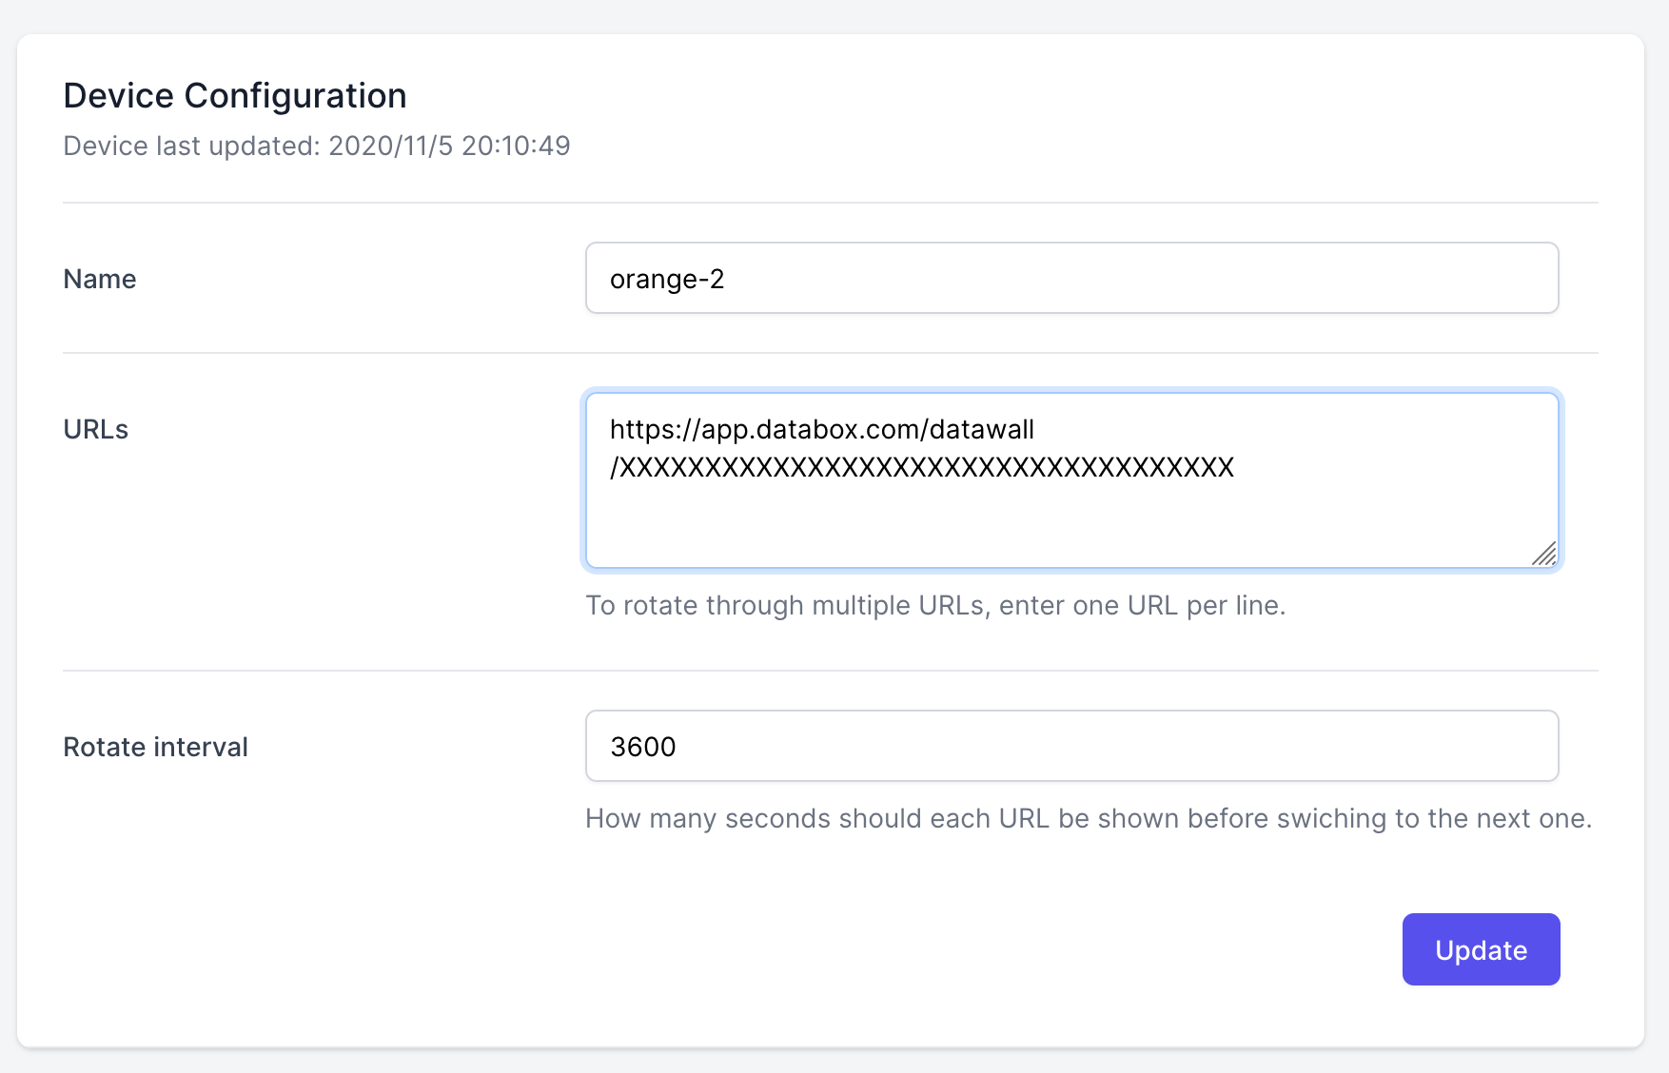Place cursor at end of XXXXX line
This screenshot has height=1073, width=1669.
pyautogui.click(x=1236, y=467)
